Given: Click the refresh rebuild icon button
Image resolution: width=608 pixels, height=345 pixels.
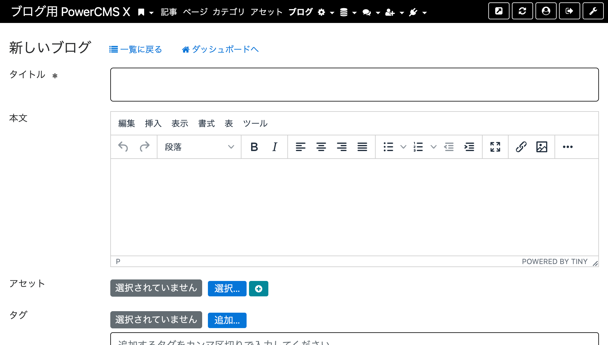Looking at the screenshot, I should tap(522, 11).
